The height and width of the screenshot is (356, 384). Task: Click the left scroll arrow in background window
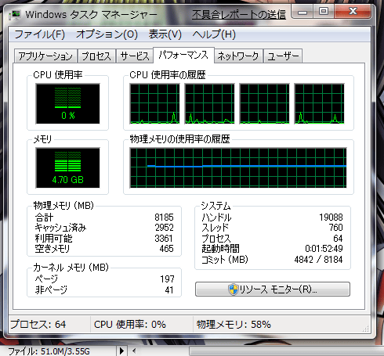(x=134, y=351)
